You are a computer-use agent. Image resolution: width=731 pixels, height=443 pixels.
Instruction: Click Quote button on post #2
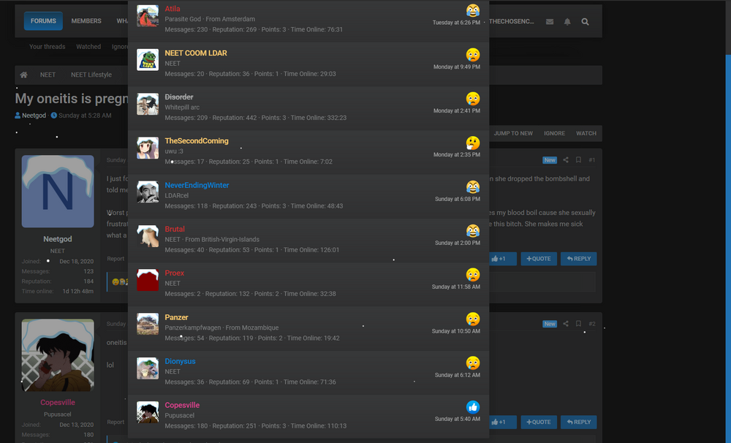point(539,422)
